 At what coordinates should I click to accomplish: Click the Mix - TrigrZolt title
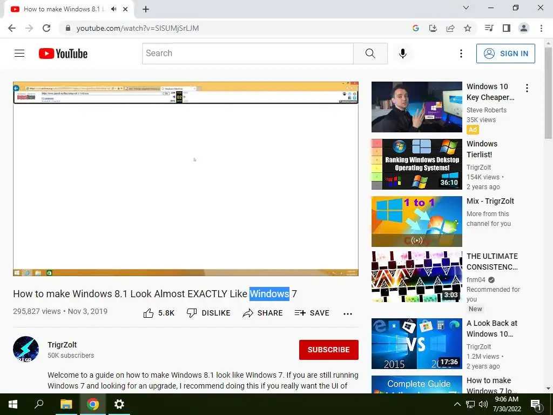(490, 201)
